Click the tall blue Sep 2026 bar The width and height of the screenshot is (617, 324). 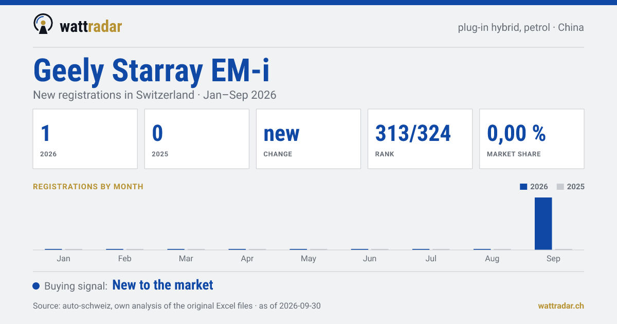pos(543,224)
